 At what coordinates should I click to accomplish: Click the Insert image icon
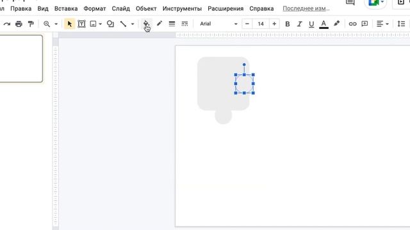pos(93,24)
